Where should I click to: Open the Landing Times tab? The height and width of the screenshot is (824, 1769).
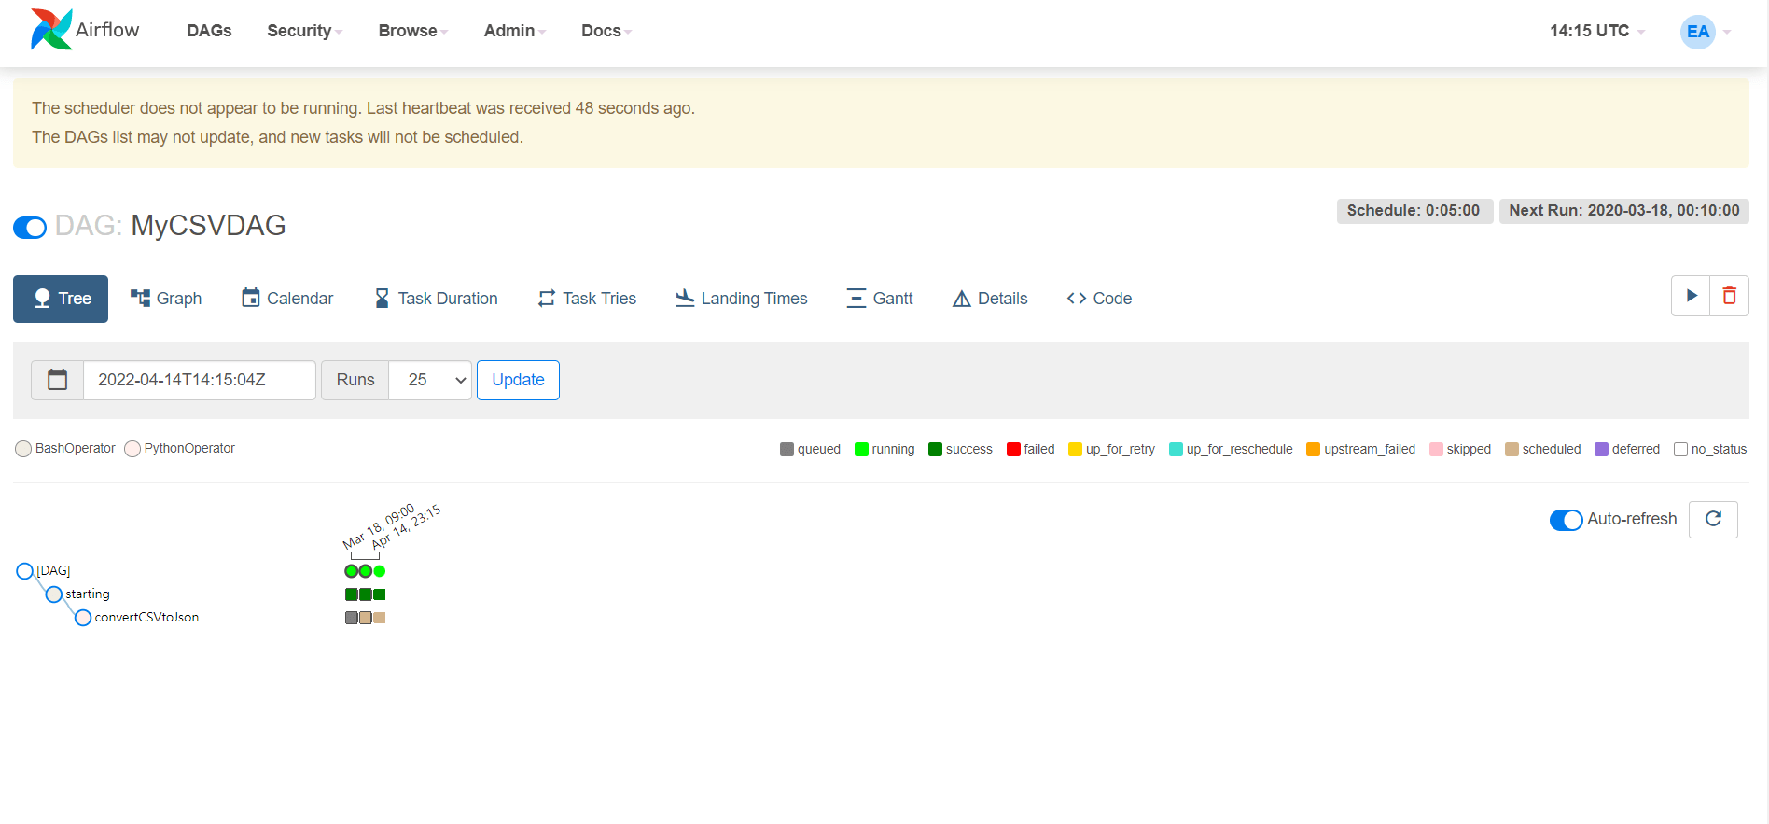tap(742, 299)
